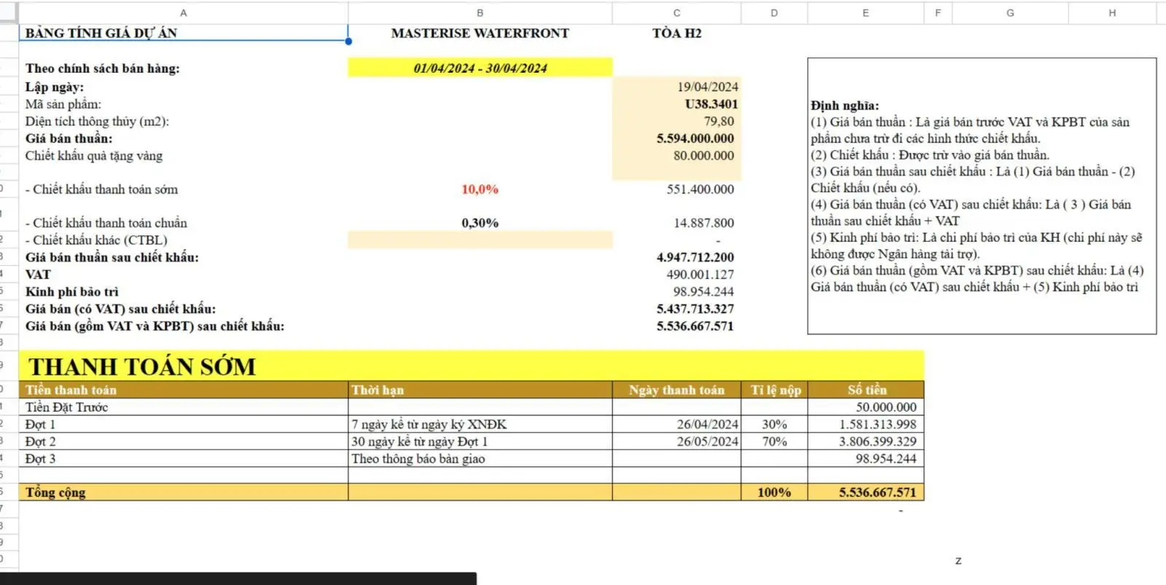
Task: Click the 'Định nghĩa:' definitions text box
Action: pos(982,196)
